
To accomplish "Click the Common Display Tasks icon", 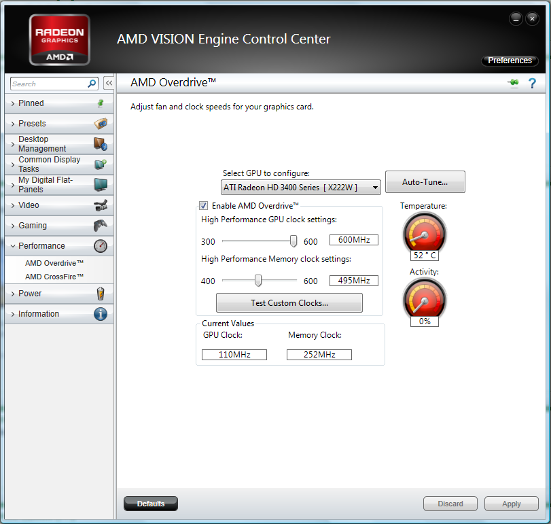I will pyautogui.click(x=101, y=164).
